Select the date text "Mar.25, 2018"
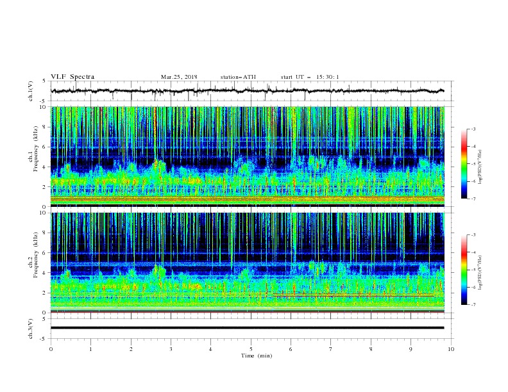This screenshot has width=508, height=392. (x=179, y=77)
